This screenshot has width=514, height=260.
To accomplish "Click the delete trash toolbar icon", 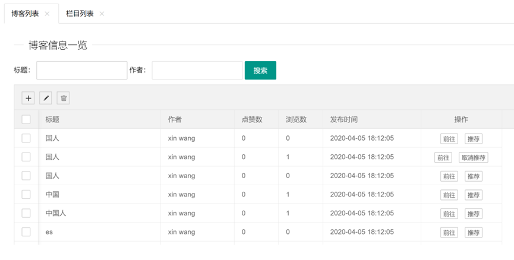I will click(x=64, y=98).
